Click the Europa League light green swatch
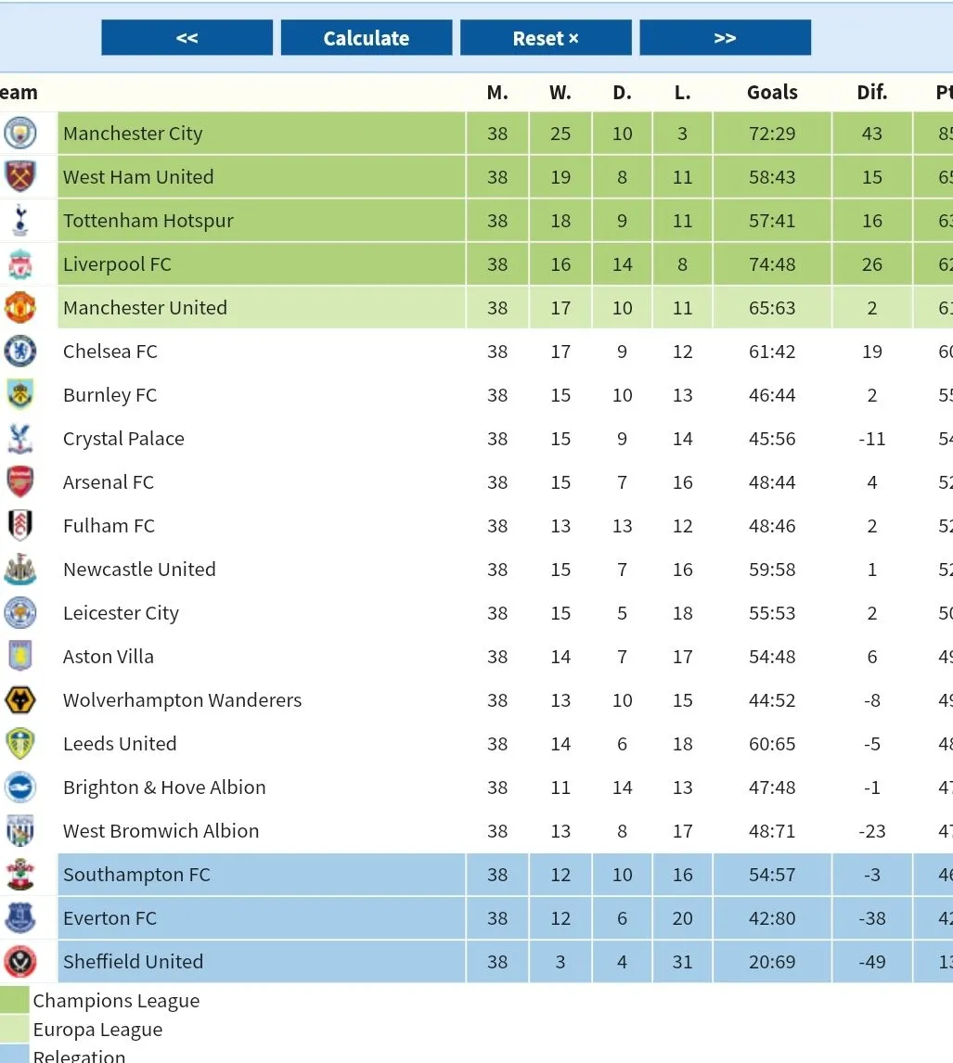This screenshot has width=953, height=1063. coord(14,1029)
